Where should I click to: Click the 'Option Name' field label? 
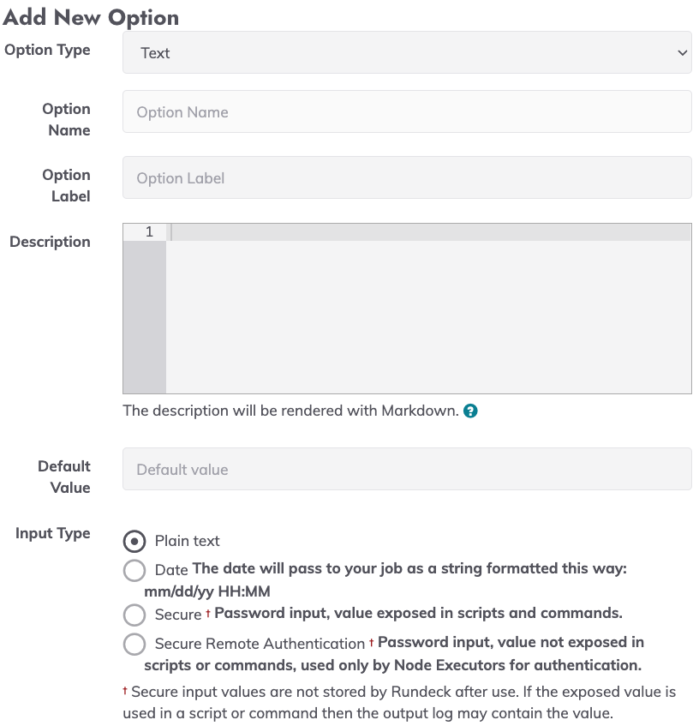tap(66, 119)
